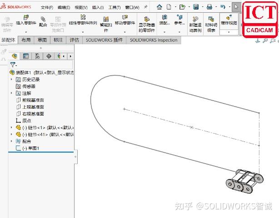Open the 插入(I) menu
This screenshot has width=279, height=218.
tap(98, 7)
